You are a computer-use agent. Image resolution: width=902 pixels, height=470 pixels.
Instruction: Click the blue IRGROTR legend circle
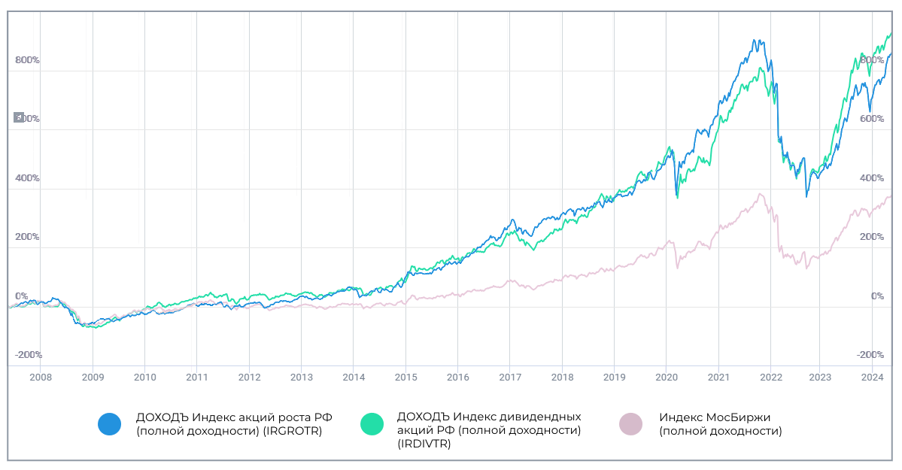[x=109, y=424]
